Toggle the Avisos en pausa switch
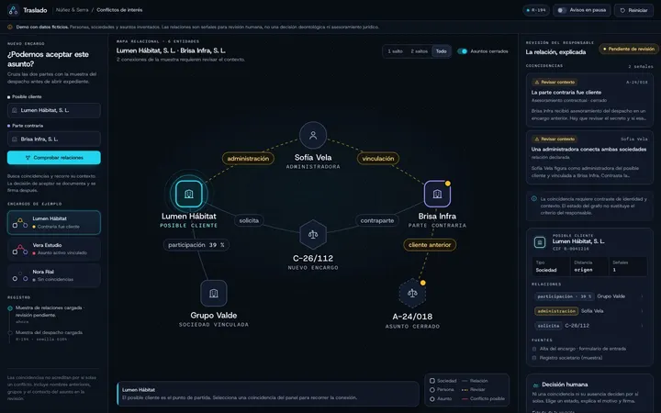The height and width of the screenshot is (413, 661). click(561, 10)
